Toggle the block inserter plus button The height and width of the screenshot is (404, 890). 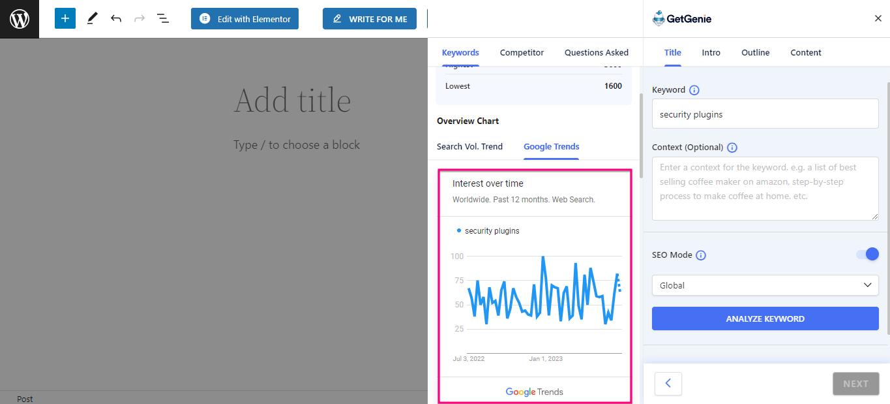(x=65, y=19)
